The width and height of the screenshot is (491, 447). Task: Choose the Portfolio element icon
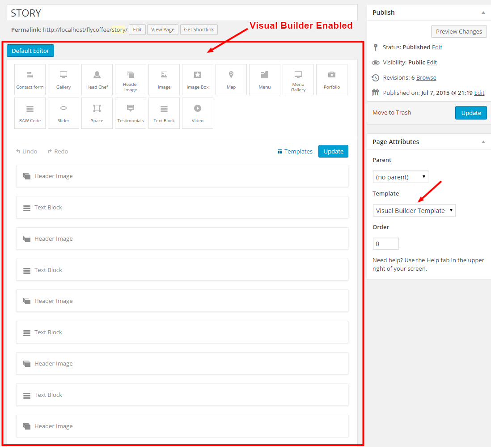point(332,80)
